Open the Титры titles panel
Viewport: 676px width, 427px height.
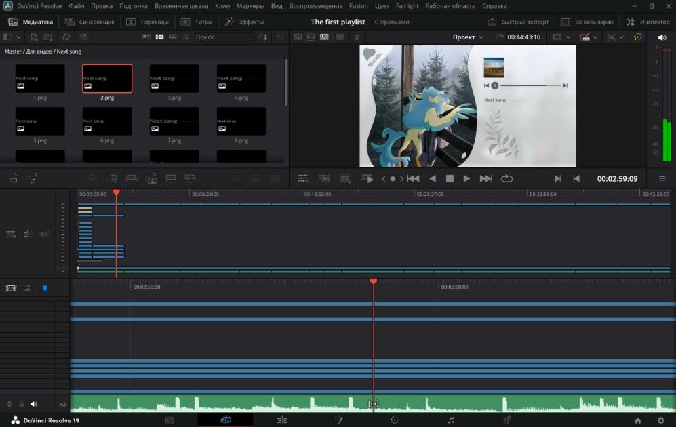tap(197, 22)
